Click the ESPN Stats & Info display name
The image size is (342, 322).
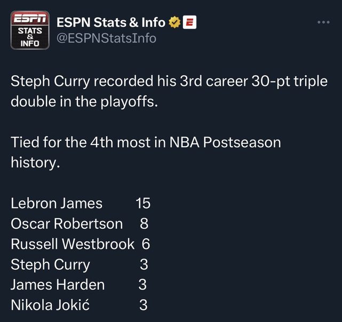tap(111, 22)
